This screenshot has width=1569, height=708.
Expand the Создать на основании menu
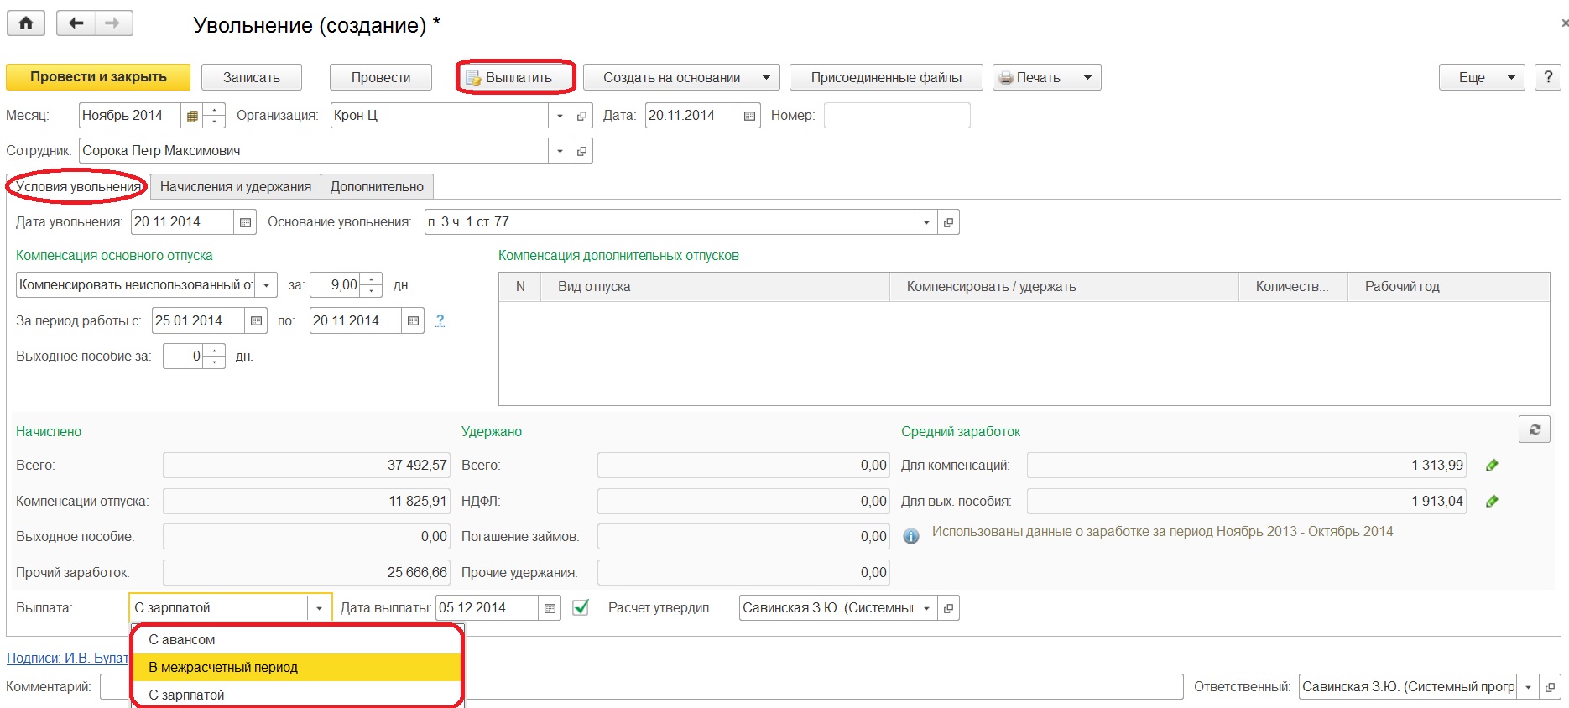pyautogui.click(x=765, y=77)
